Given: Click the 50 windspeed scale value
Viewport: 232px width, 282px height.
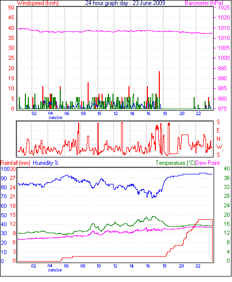Looking at the screenshot, I should (x=11, y=8).
